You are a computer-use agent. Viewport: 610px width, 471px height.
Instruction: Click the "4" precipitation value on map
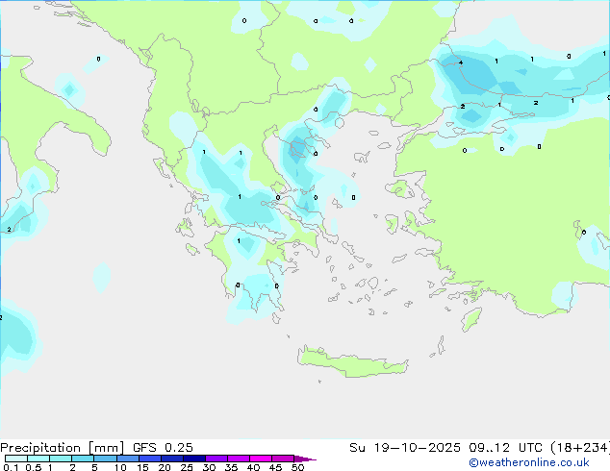461,62
